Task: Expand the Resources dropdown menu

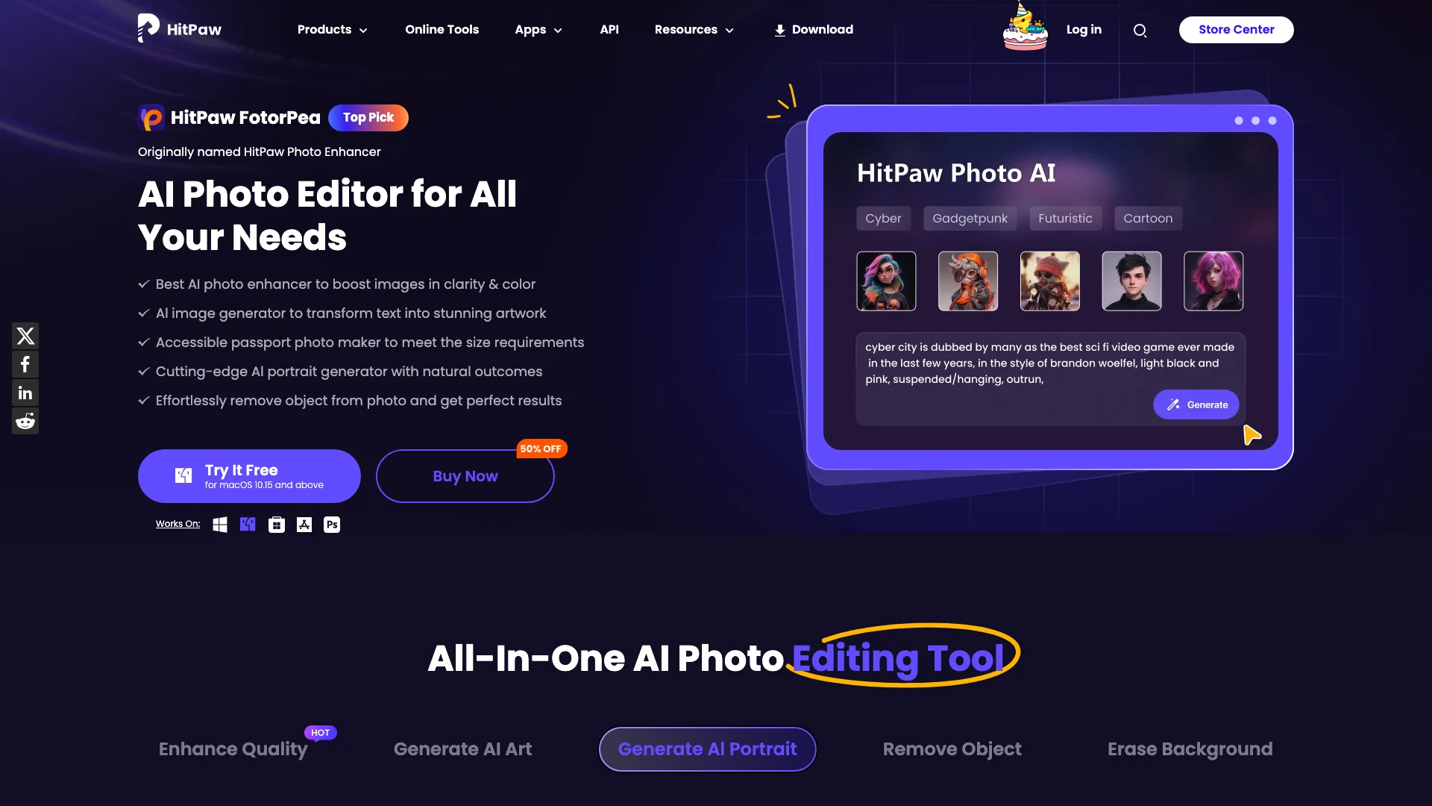Action: [694, 30]
